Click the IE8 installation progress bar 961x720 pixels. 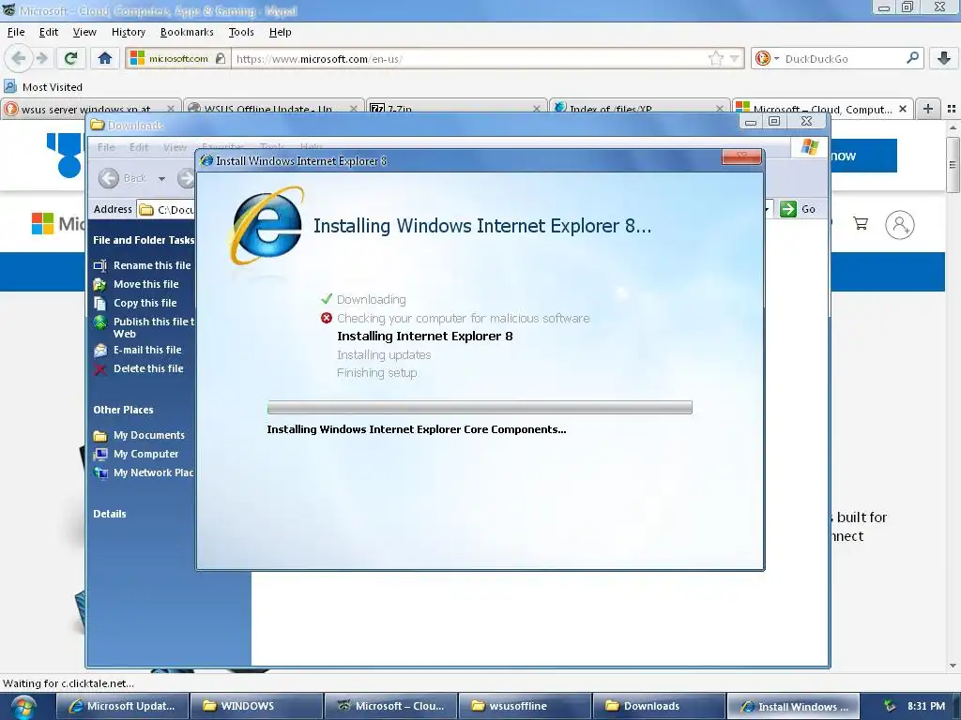480,408
